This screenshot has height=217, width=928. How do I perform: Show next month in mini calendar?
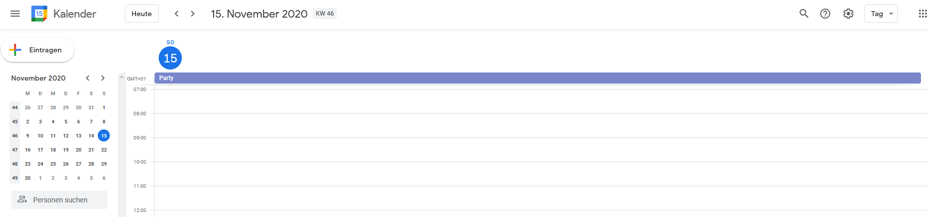(103, 78)
